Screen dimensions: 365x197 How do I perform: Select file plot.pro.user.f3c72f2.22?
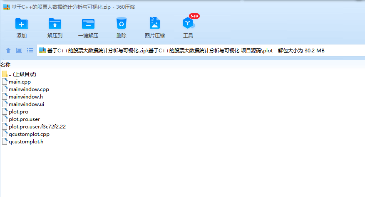click(37, 126)
